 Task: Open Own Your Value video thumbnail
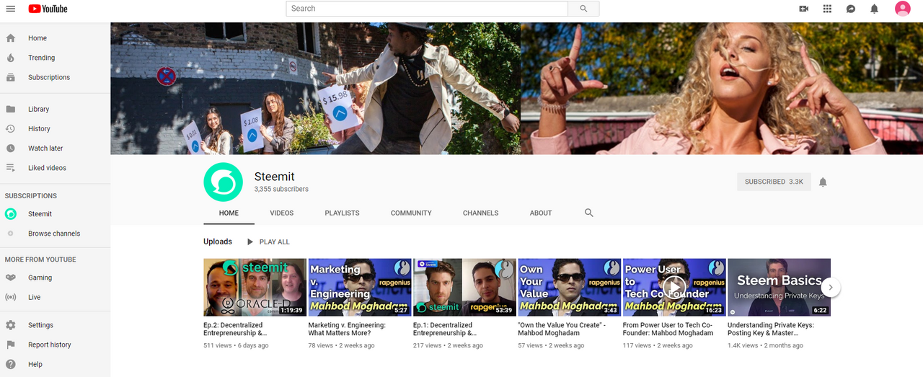(x=570, y=288)
